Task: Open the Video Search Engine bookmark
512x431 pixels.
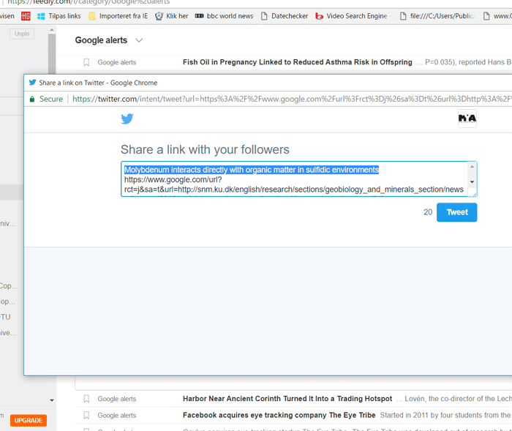Action: pyautogui.click(x=351, y=16)
